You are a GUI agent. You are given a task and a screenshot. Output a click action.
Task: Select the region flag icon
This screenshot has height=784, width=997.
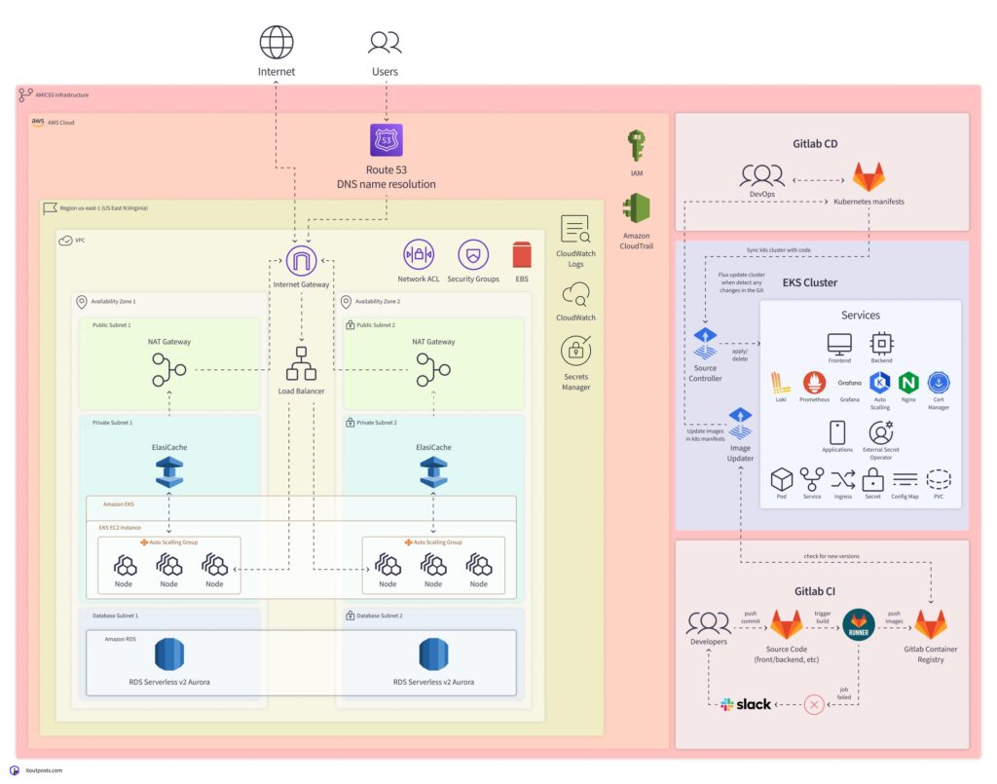tap(50, 207)
